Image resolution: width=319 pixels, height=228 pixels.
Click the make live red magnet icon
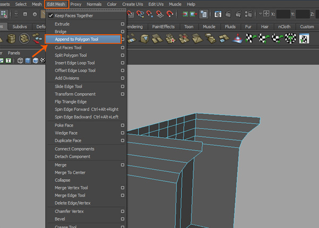pos(170,14)
